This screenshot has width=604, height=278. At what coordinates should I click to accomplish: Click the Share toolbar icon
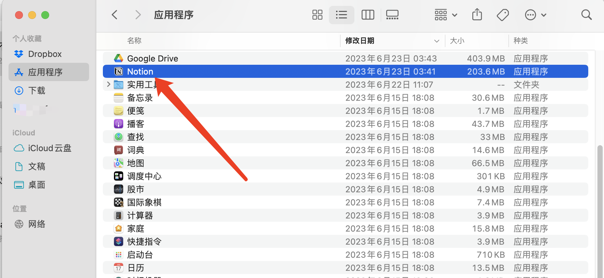click(x=477, y=15)
